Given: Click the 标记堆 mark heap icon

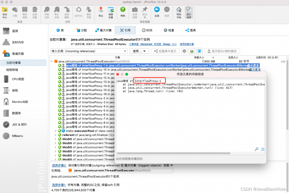Looking at the screenshot, I should pyautogui.click(x=145, y=12).
